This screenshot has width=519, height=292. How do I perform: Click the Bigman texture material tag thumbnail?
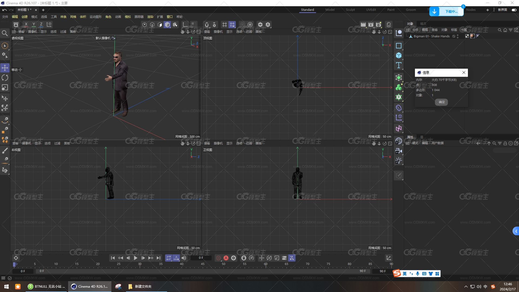pyautogui.click(x=473, y=36)
